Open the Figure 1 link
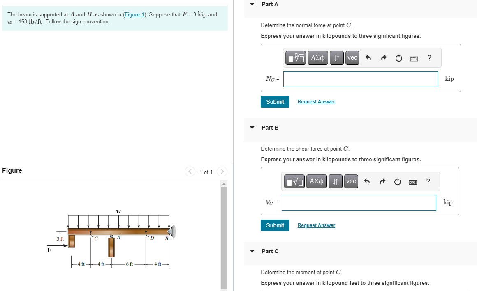 point(134,14)
